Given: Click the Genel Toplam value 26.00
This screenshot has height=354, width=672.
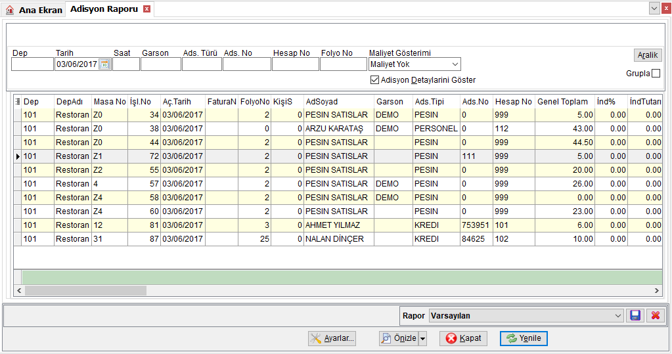Looking at the screenshot, I should (564, 183).
